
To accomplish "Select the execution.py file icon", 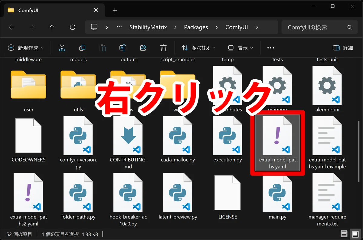I will [227, 136].
